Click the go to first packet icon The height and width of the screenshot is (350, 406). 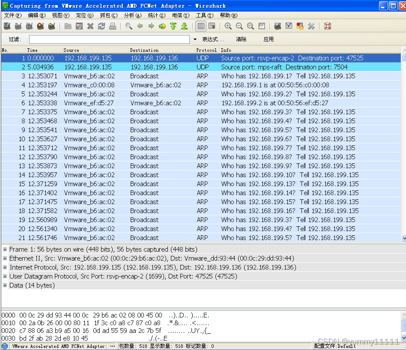[x=173, y=26]
